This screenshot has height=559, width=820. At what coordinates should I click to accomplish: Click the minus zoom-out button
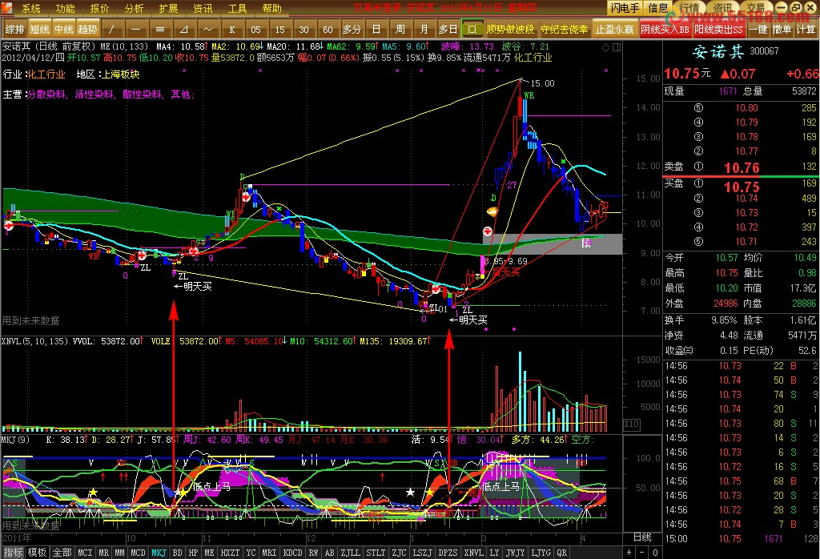[x=642, y=553]
